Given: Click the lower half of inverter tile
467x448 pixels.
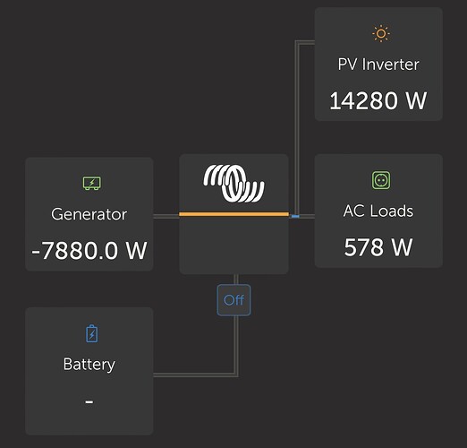Looking at the screenshot, I should (233, 245).
